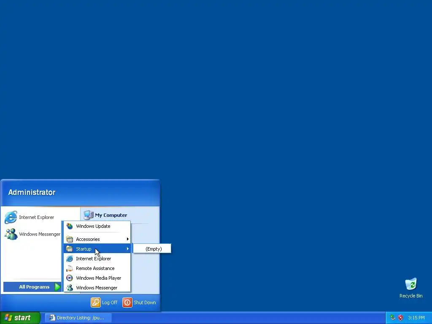Click the Log Off text button
The image size is (432, 324).
110,302
